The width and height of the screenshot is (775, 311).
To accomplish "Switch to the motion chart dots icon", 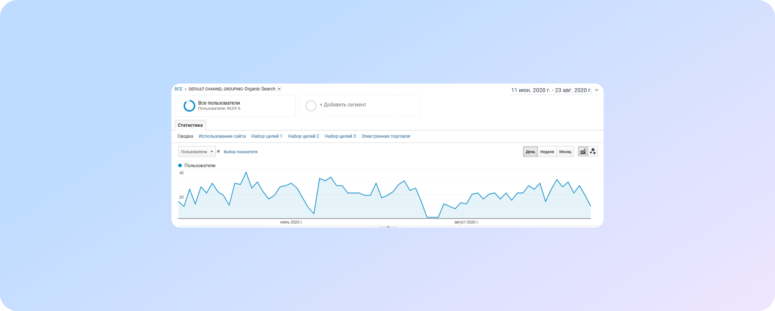I will coord(593,152).
